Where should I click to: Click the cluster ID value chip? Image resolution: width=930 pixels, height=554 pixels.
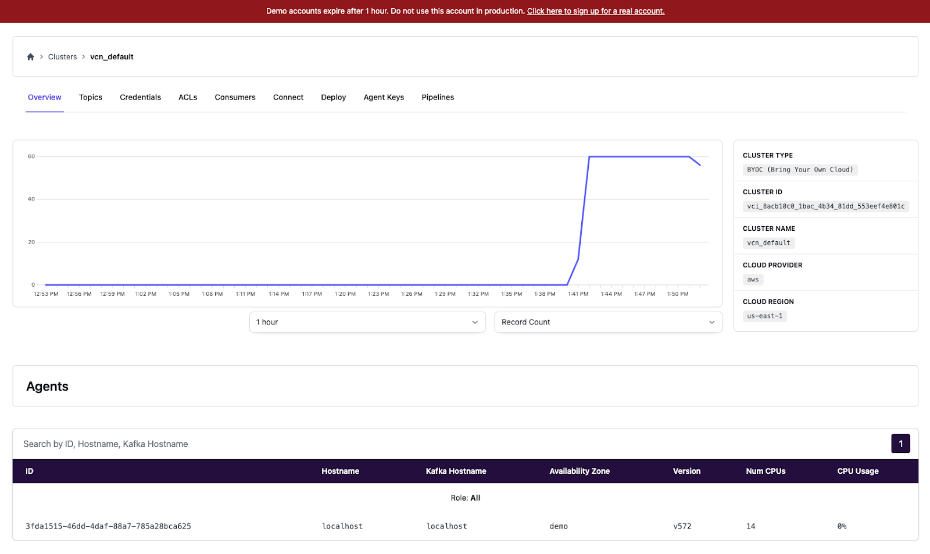(x=825, y=206)
